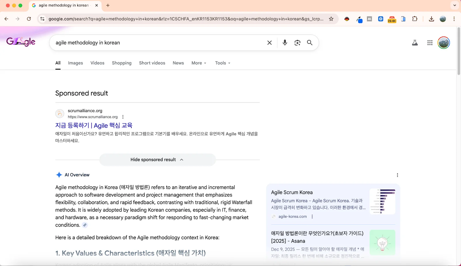Viewport: 461px width, 266px height.
Task: Open a new browser tab with plus
Action: pyautogui.click(x=108, y=5)
